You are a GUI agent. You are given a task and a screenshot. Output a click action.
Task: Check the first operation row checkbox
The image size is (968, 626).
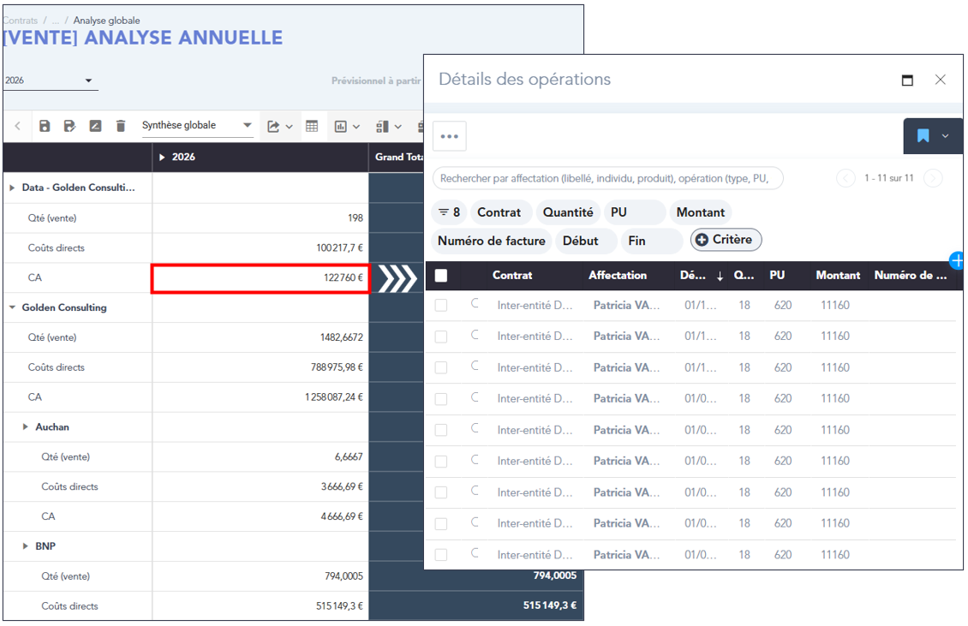(441, 306)
